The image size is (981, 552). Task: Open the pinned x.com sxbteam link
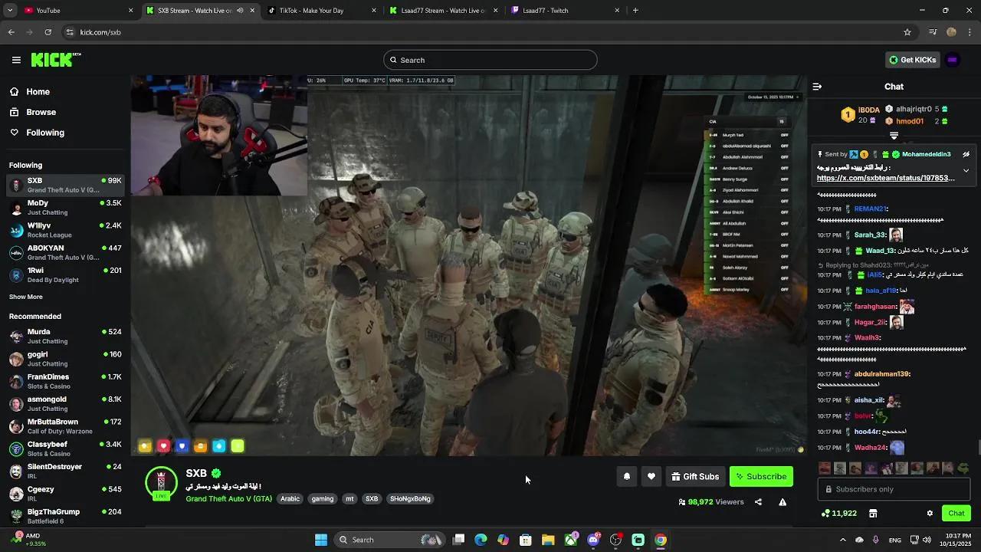coord(885,178)
